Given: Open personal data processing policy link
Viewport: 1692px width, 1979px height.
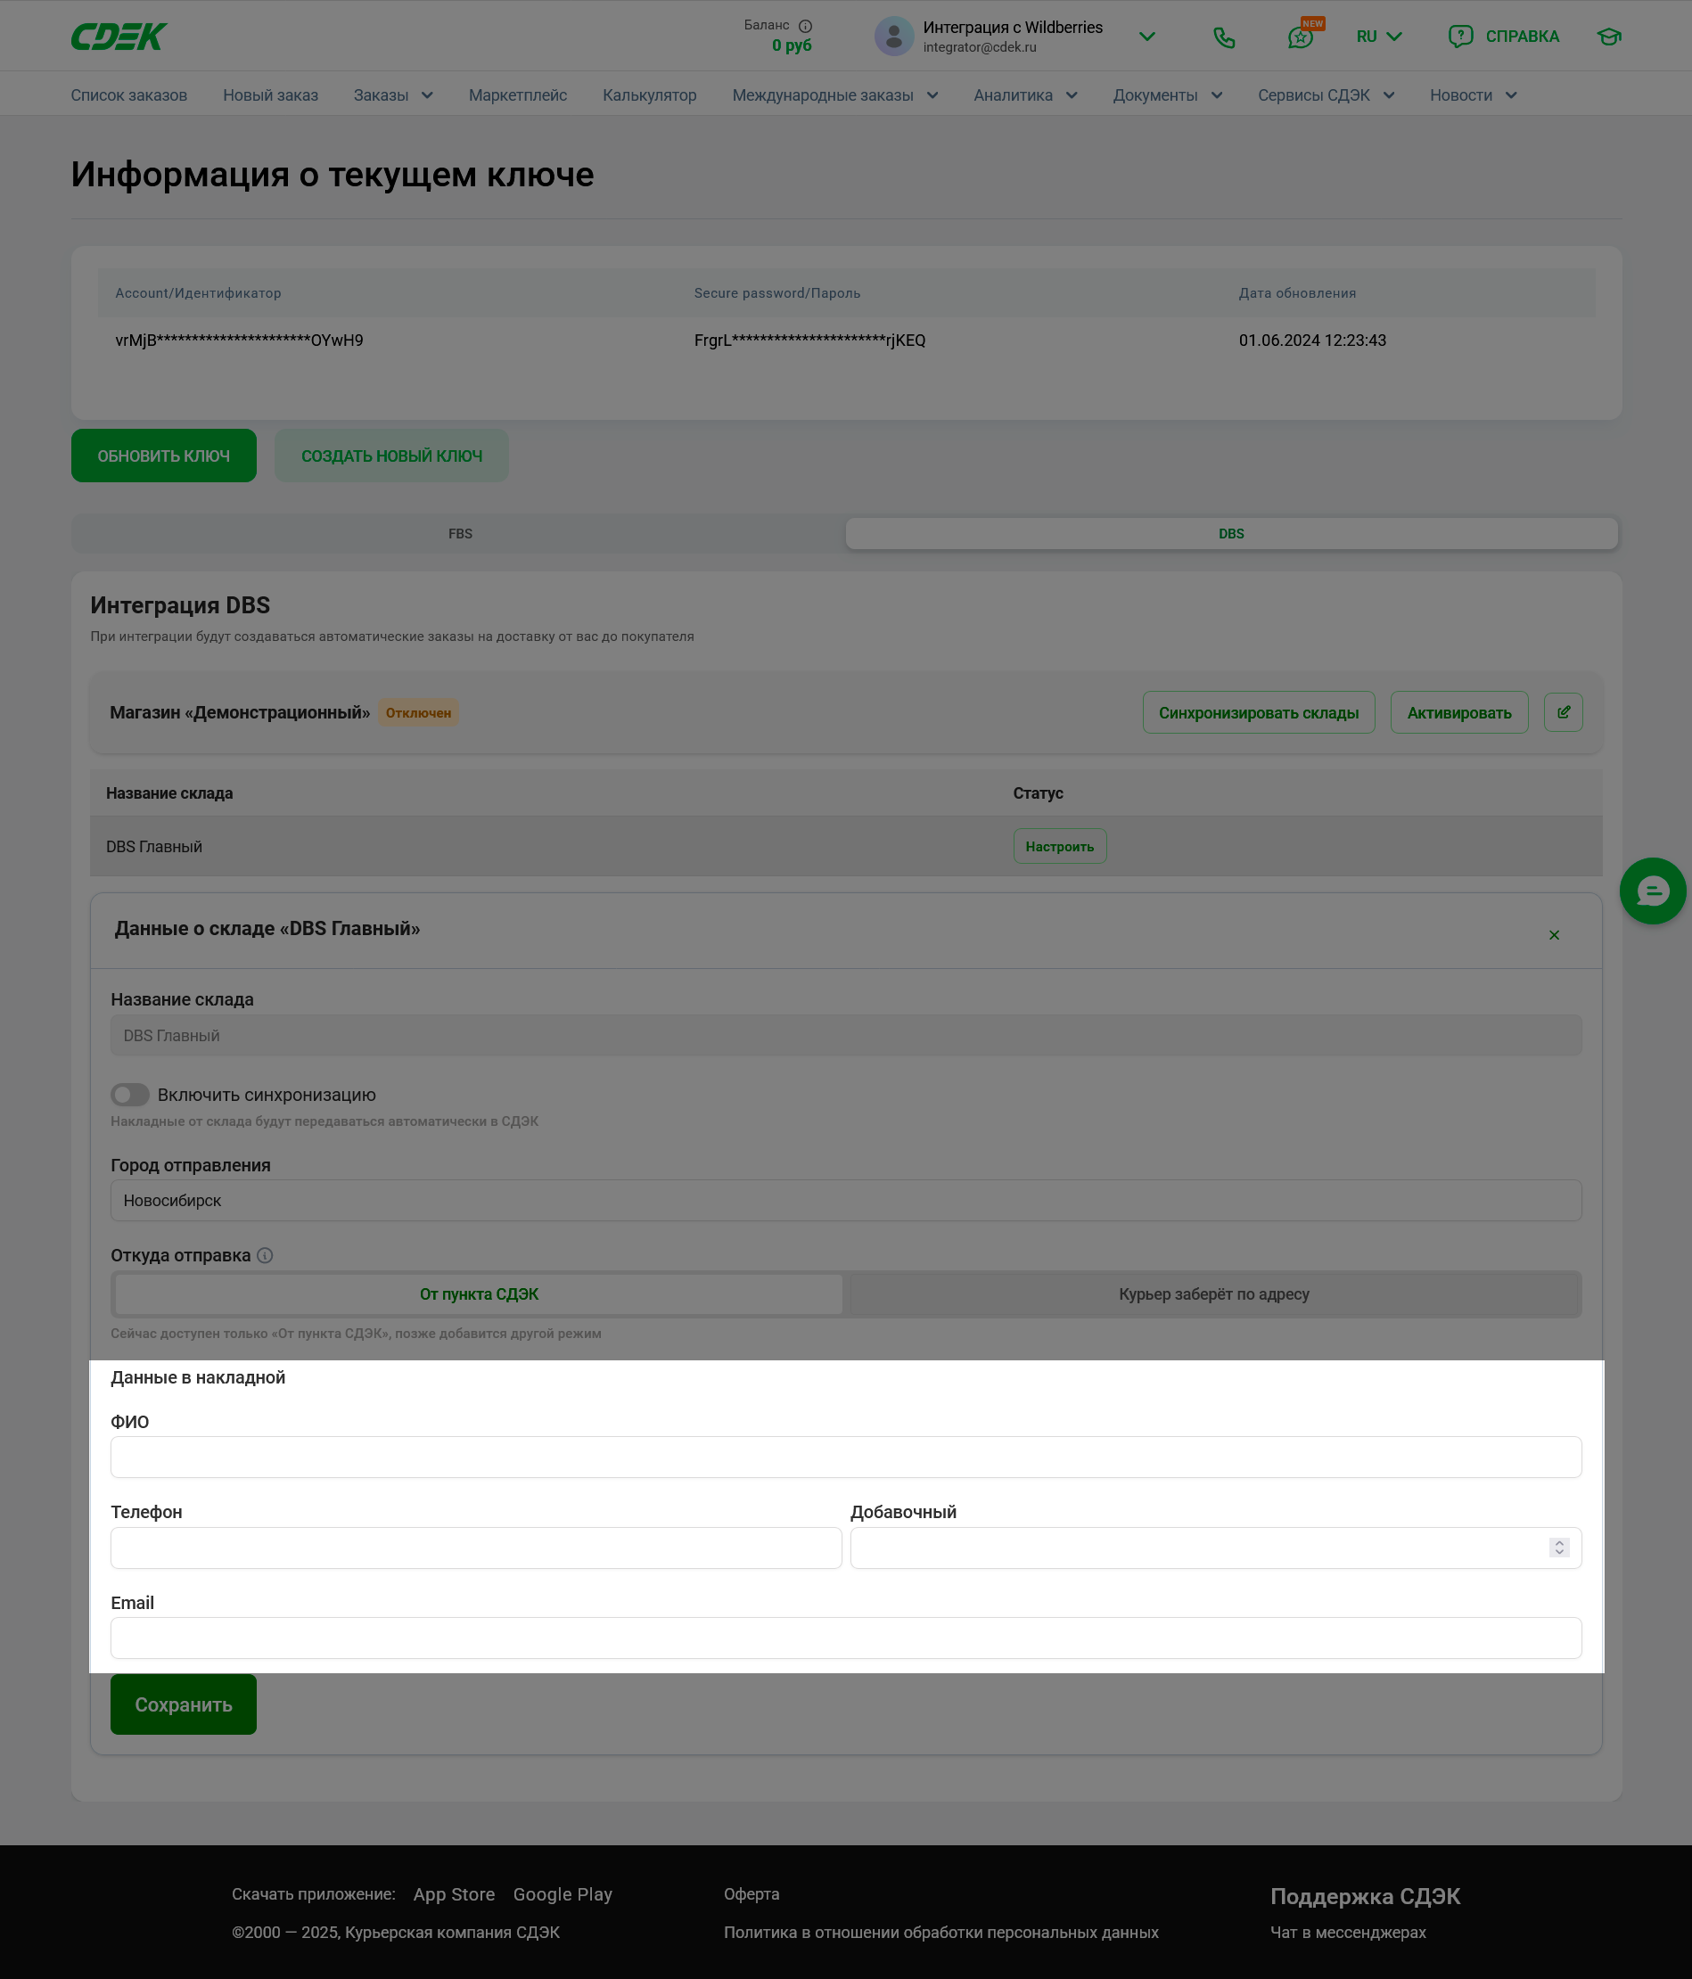Looking at the screenshot, I should click(941, 1933).
